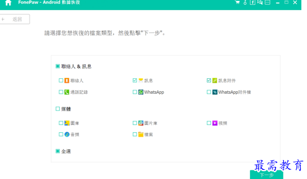This screenshot has height=179, width=307.
Task: Click the Audio blue music icon
Action: coord(67,134)
